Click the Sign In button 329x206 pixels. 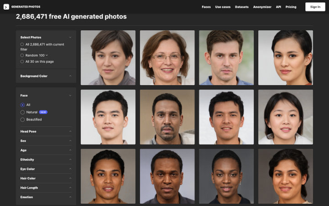pos(315,7)
